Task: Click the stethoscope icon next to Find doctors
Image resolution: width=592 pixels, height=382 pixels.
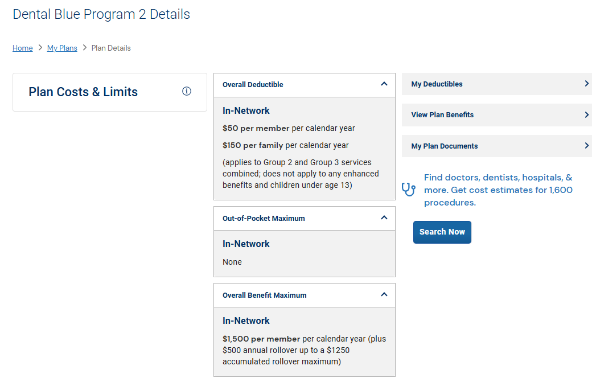Action: (409, 190)
